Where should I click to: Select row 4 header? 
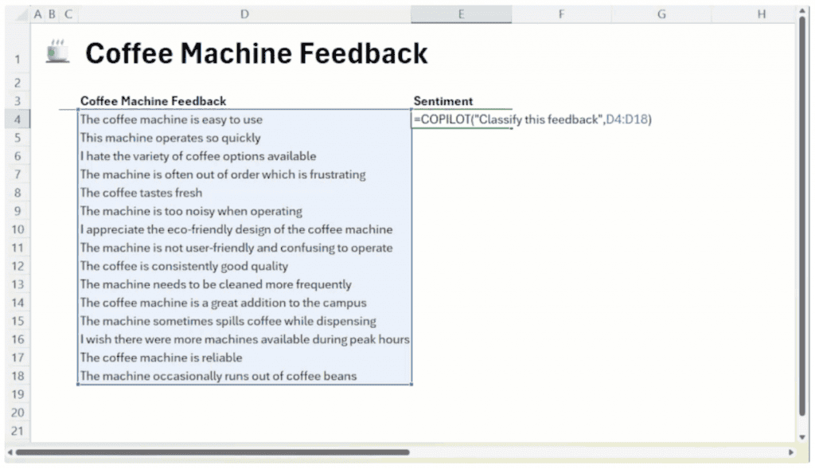point(17,119)
